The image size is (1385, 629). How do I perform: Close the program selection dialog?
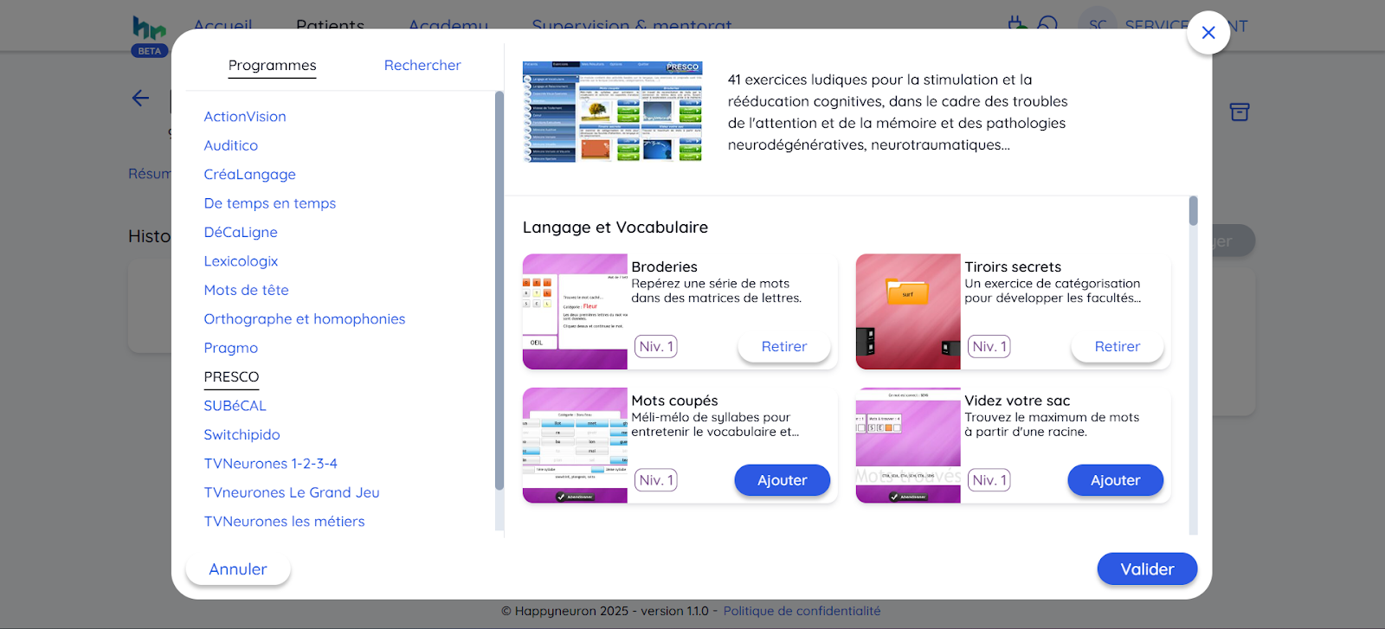point(1208,33)
